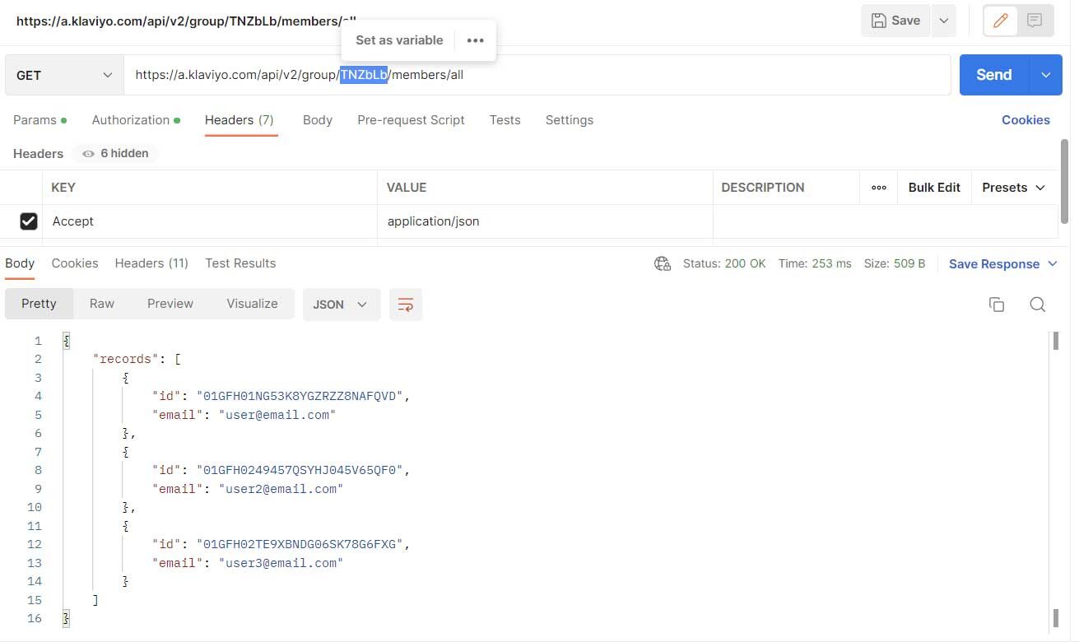This screenshot has width=1079, height=642.
Task: Click the user@email.com value
Action: coord(277,415)
